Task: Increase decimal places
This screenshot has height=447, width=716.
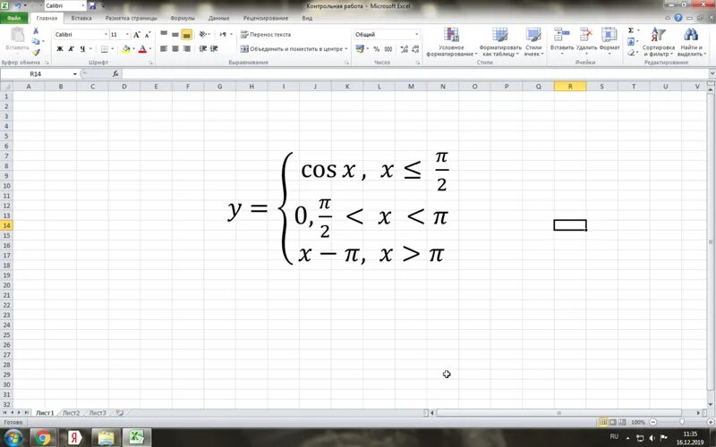Action: (x=405, y=49)
